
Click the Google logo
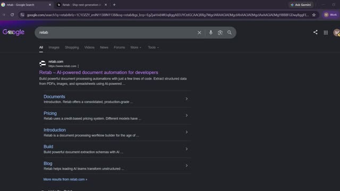coord(13,32)
